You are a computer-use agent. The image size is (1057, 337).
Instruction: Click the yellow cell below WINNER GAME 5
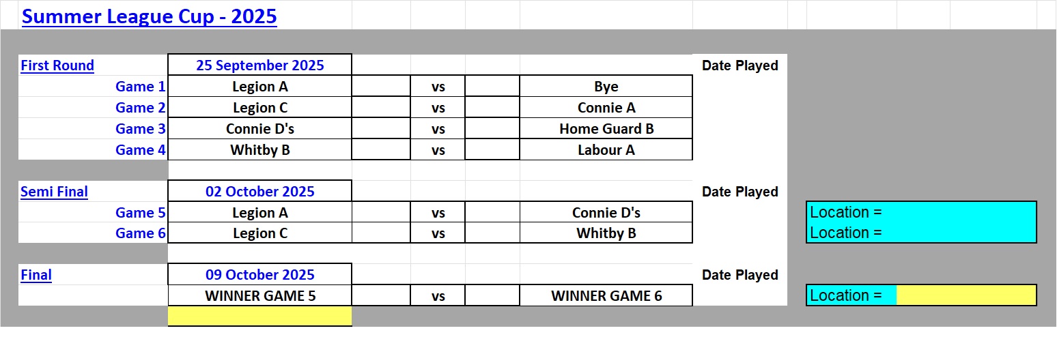[259, 316]
